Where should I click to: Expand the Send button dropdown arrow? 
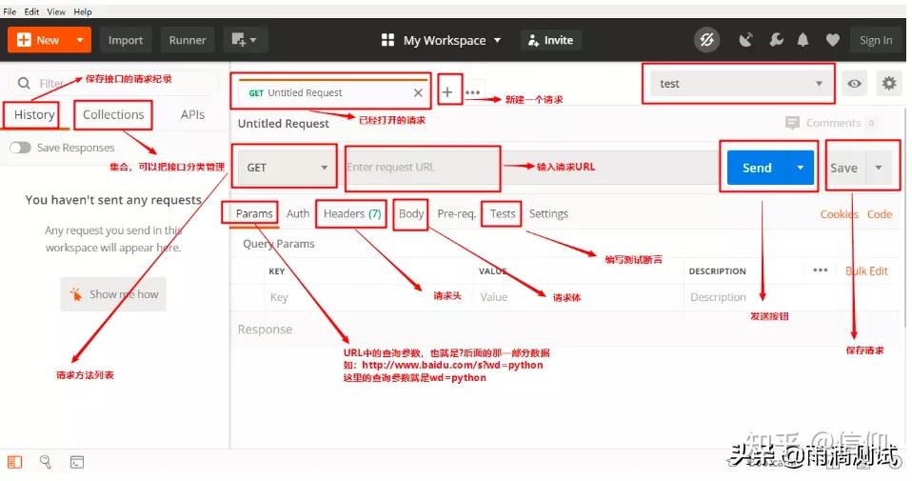801,168
